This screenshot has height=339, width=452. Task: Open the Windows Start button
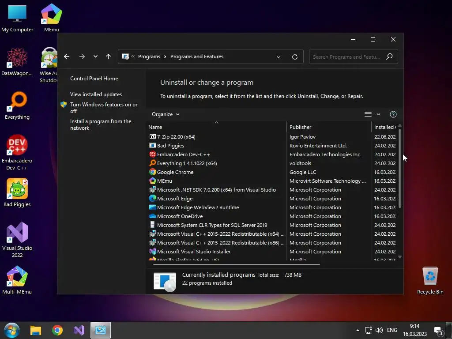12,330
